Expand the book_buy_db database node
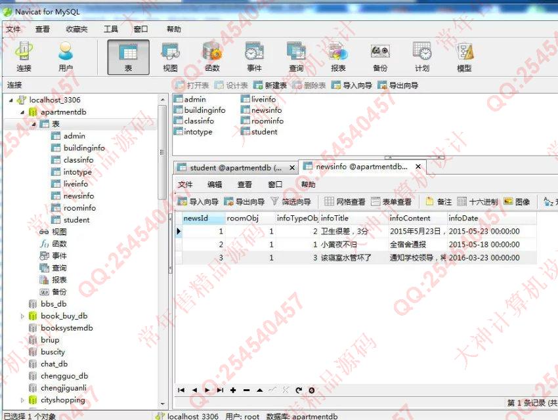Viewport: 558px width, 420px height. pyautogui.click(x=22, y=316)
